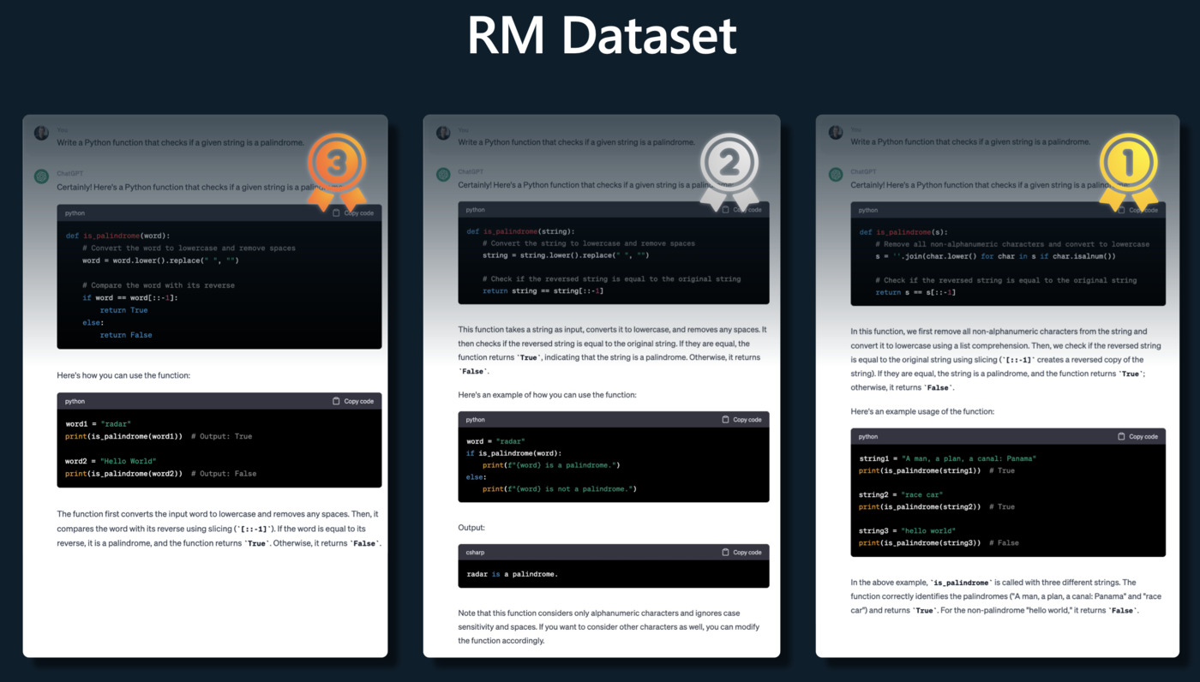Click the clipboard icon on the csharp output block

(x=725, y=552)
